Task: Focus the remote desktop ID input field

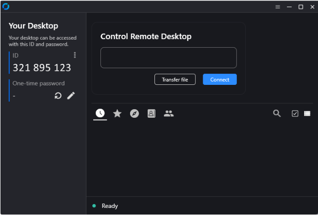Action: tap(168, 58)
